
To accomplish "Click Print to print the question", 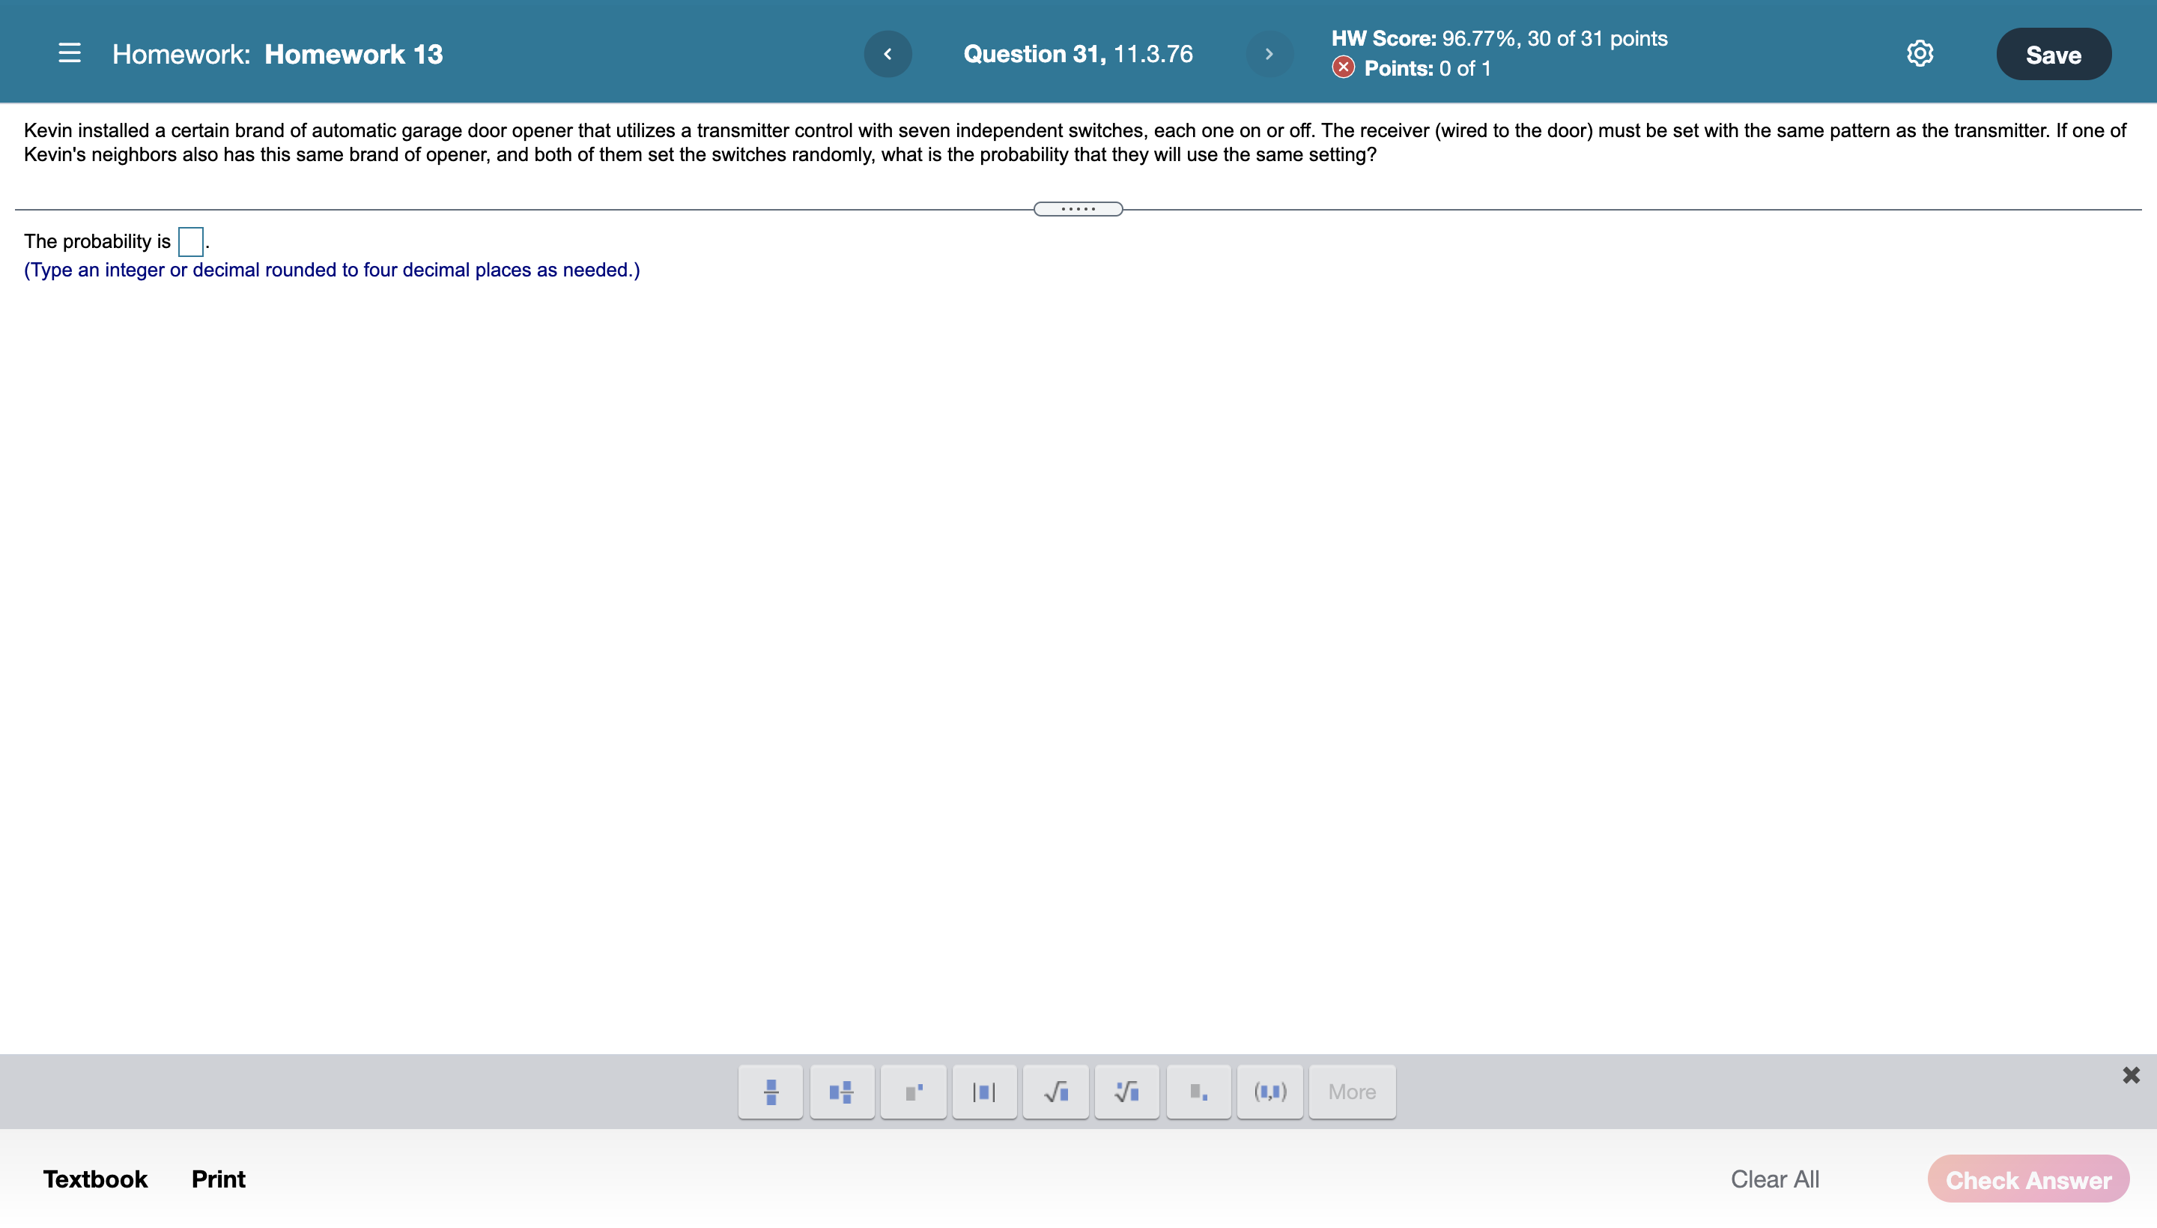I will (218, 1179).
